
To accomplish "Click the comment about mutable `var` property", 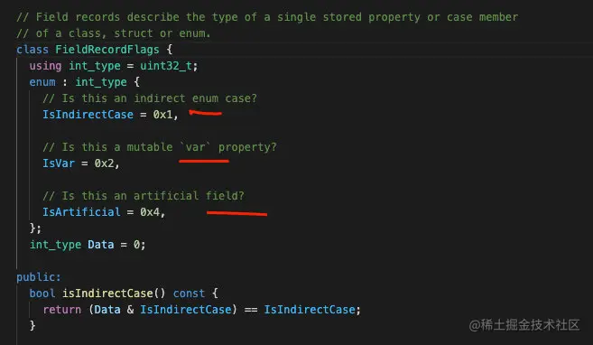I will point(160,147).
